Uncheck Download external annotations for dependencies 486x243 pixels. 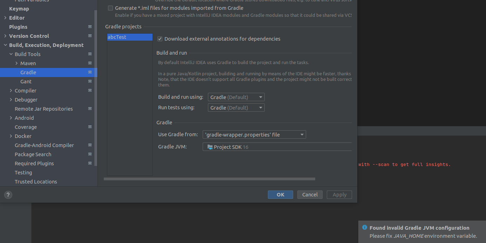[x=160, y=39]
